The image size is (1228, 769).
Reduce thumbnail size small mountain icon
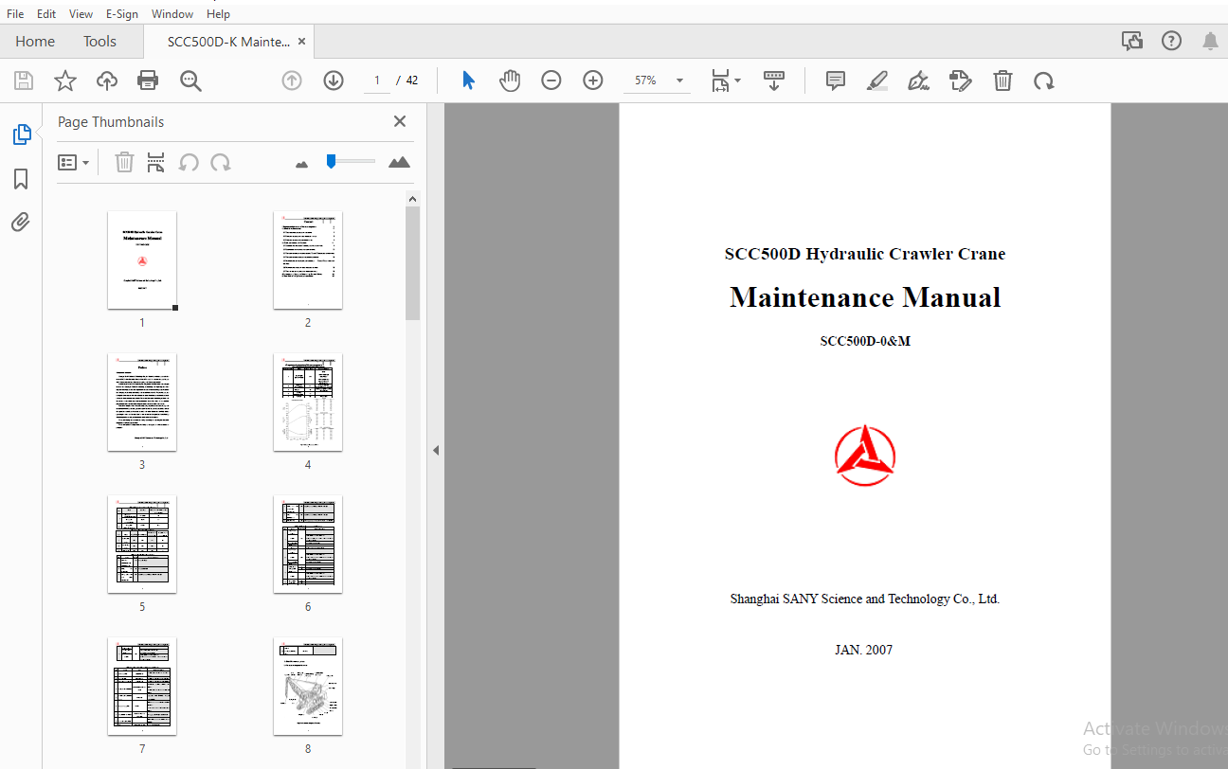pyautogui.click(x=302, y=164)
